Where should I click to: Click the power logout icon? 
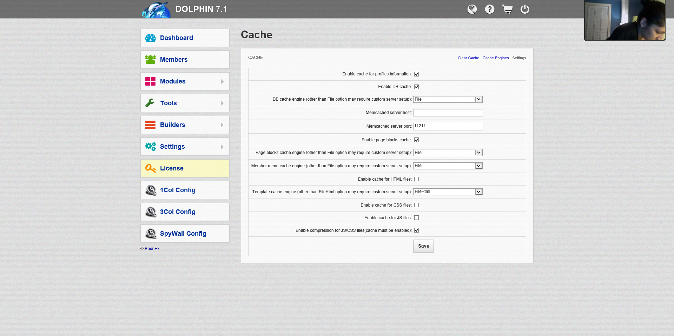(x=525, y=9)
